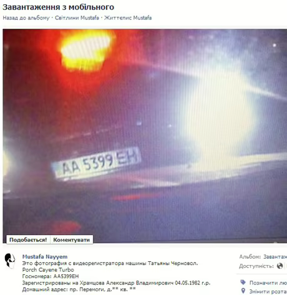Click the Госномера: AA5399EH caption line

51,276
